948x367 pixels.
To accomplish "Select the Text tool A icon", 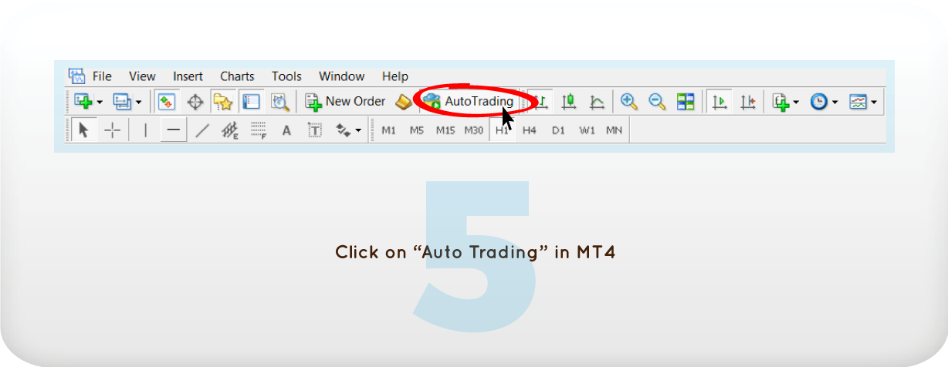I will (x=286, y=130).
